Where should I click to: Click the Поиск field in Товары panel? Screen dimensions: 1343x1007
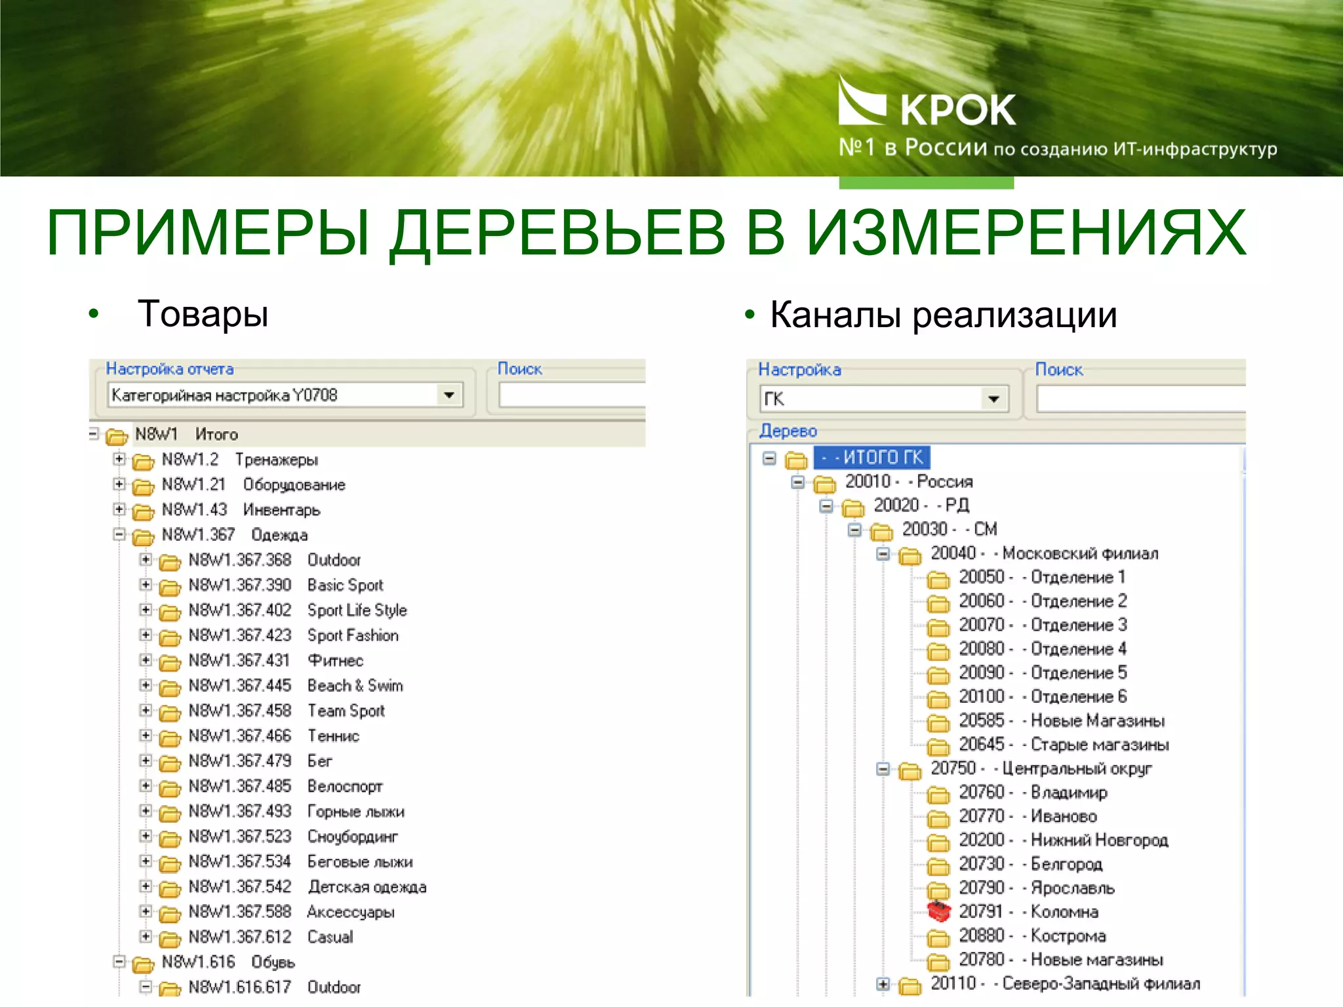572,395
